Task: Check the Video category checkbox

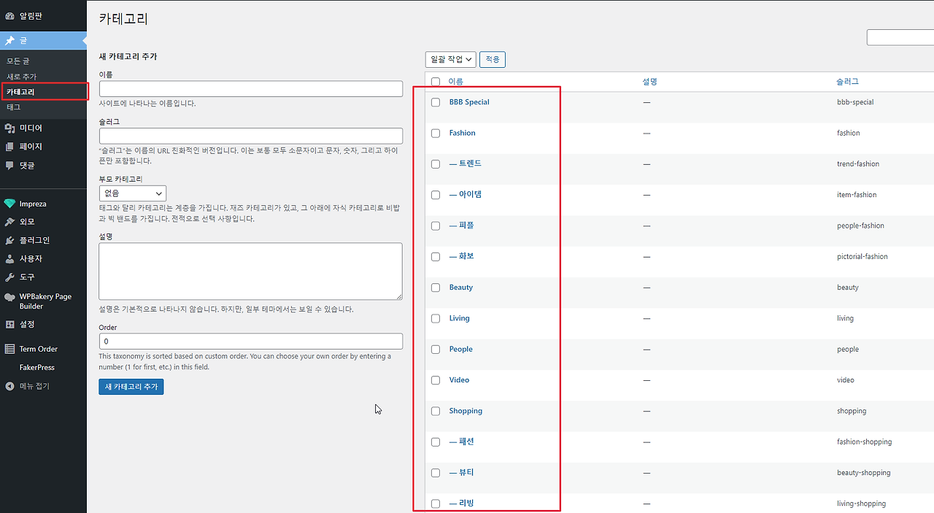Action: [436, 380]
